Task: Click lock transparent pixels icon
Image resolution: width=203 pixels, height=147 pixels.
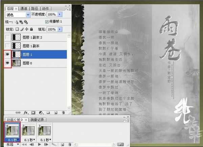Action: 18,29
